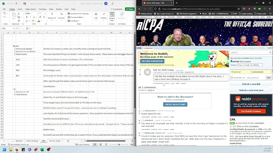Screen dimensions: 273x153
Task: Click the CREATE AN ACCOUNT button
Action: 175,104
